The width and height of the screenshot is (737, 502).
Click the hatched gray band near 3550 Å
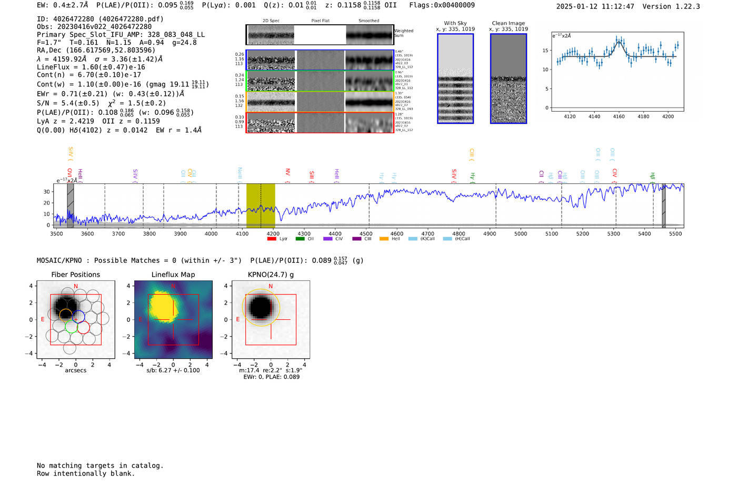71,205
